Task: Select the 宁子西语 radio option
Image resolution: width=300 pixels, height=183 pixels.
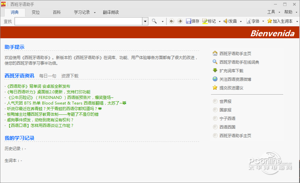Action: [x=215, y=118]
